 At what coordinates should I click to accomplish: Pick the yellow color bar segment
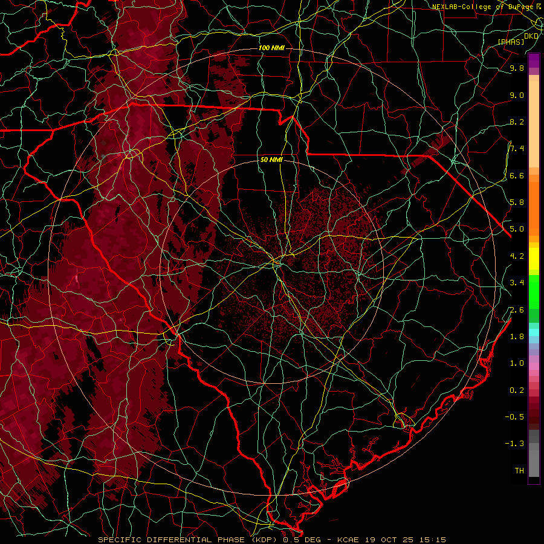point(534,259)
